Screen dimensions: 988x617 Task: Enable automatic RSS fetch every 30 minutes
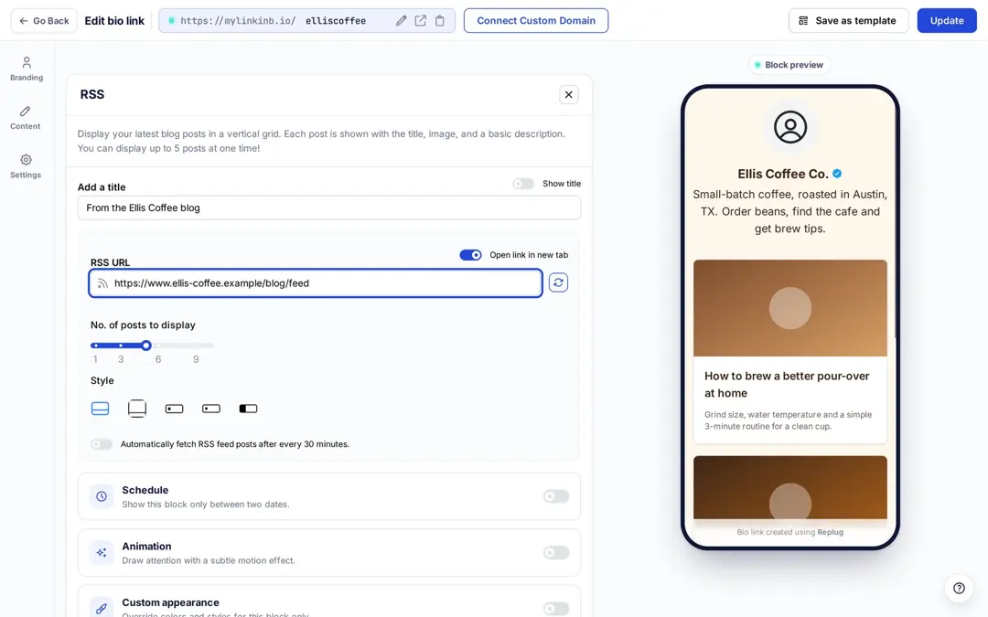pos(102,444)
